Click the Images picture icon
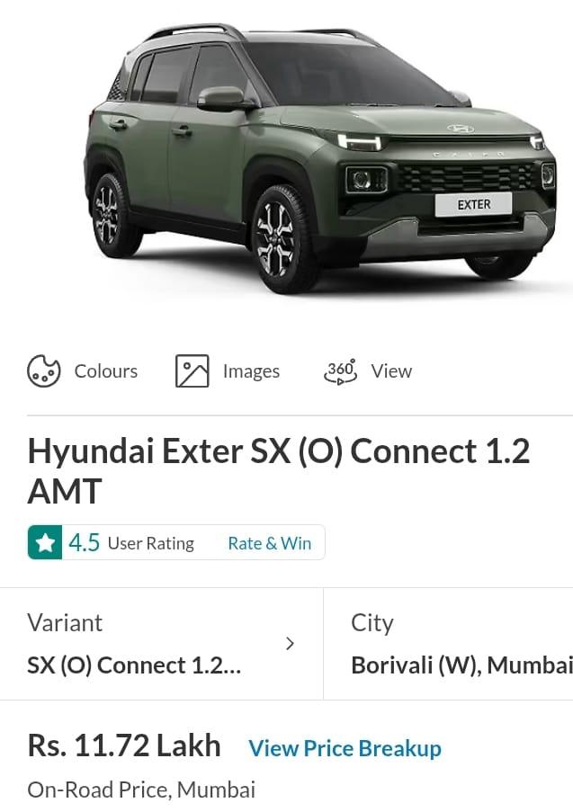The width and height of the screenshot is (573, 812). [192, 370]
